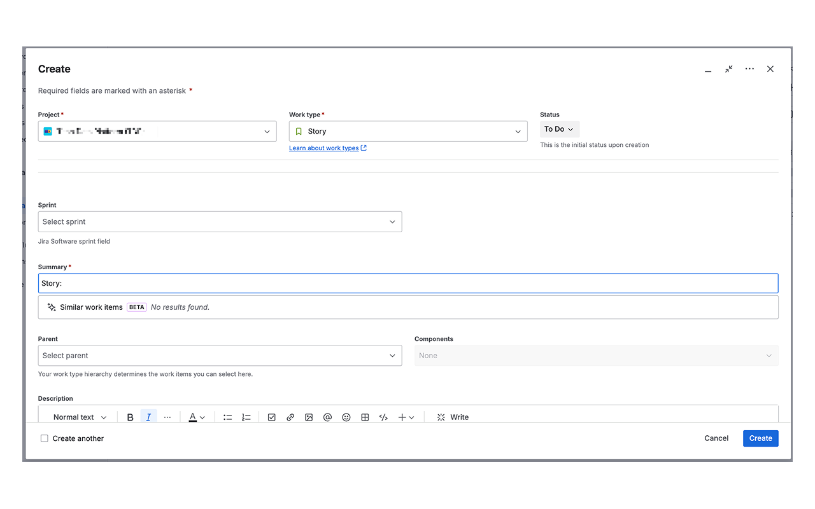Toggle italic formatting in Description toolbar
815x509 pixels.
(148, 417)
